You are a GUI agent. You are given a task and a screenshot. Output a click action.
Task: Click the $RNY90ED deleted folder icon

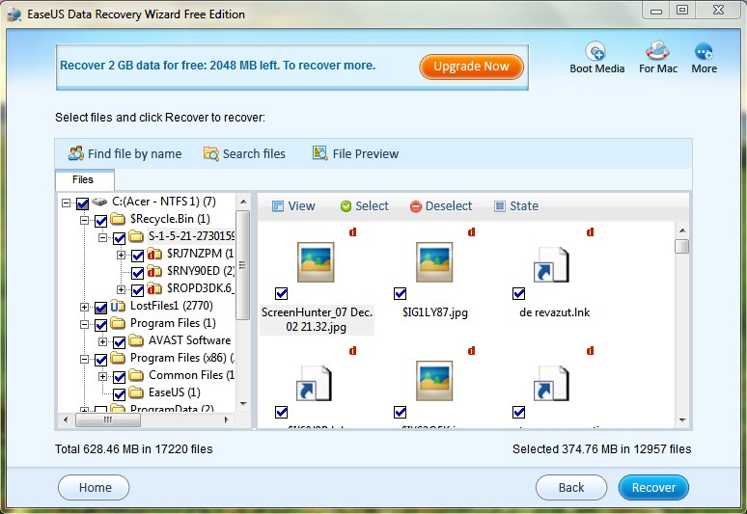click(154, 271)
